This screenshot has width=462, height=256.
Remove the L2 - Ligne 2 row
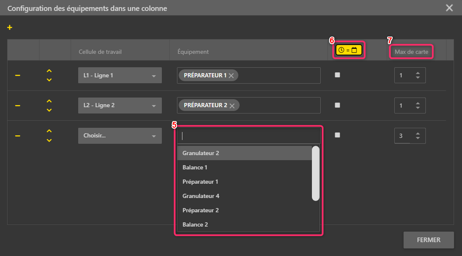[x=18, y=105]
